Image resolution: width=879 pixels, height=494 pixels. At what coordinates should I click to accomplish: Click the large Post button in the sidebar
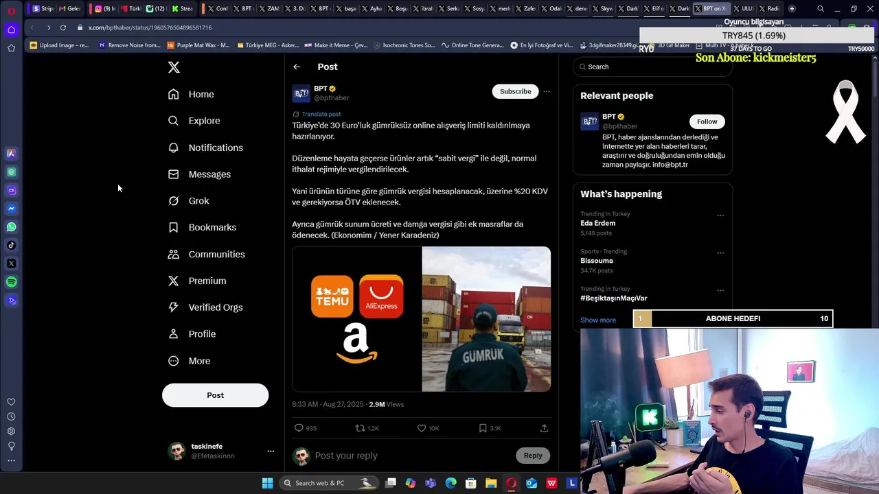(215, 395)
